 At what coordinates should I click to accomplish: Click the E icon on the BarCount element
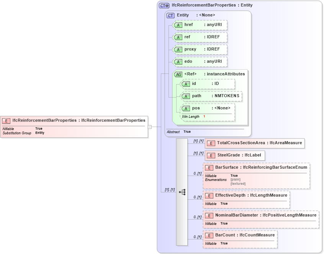(209, 235)
